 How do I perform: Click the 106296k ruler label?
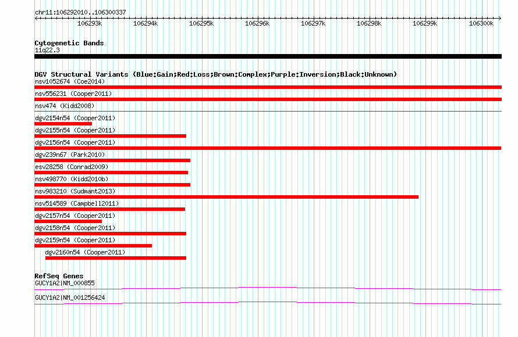[x=257, y=23]
